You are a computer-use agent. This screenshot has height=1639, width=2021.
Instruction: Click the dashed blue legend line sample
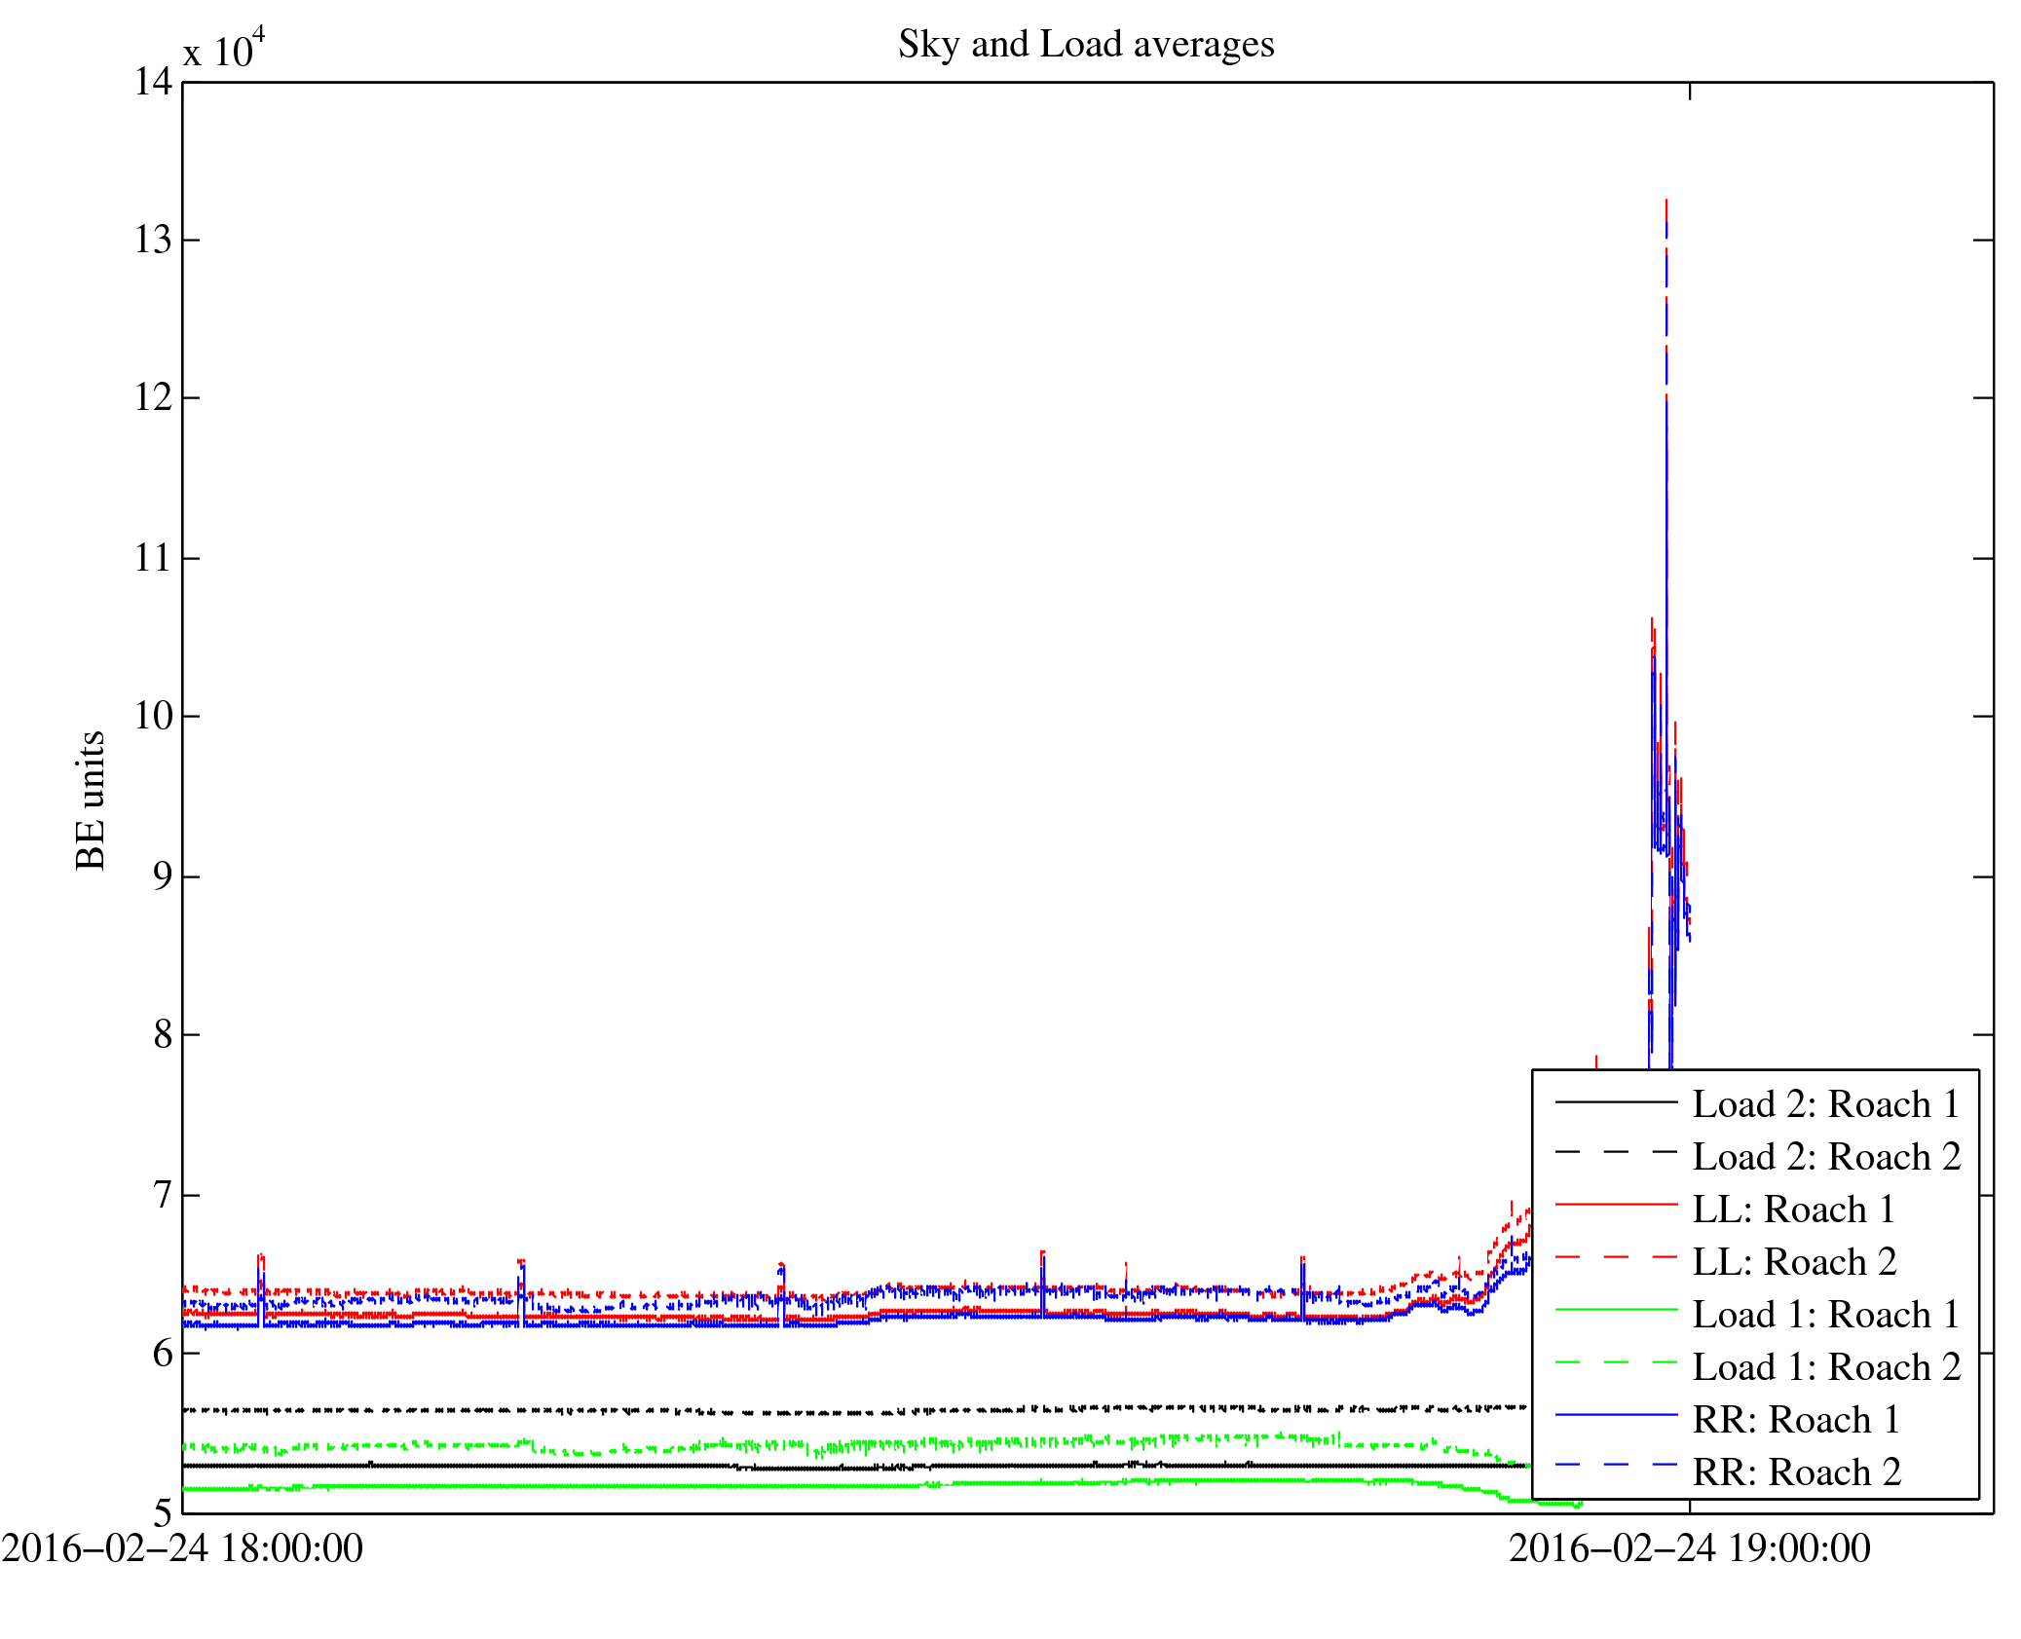point(1616,1465)
